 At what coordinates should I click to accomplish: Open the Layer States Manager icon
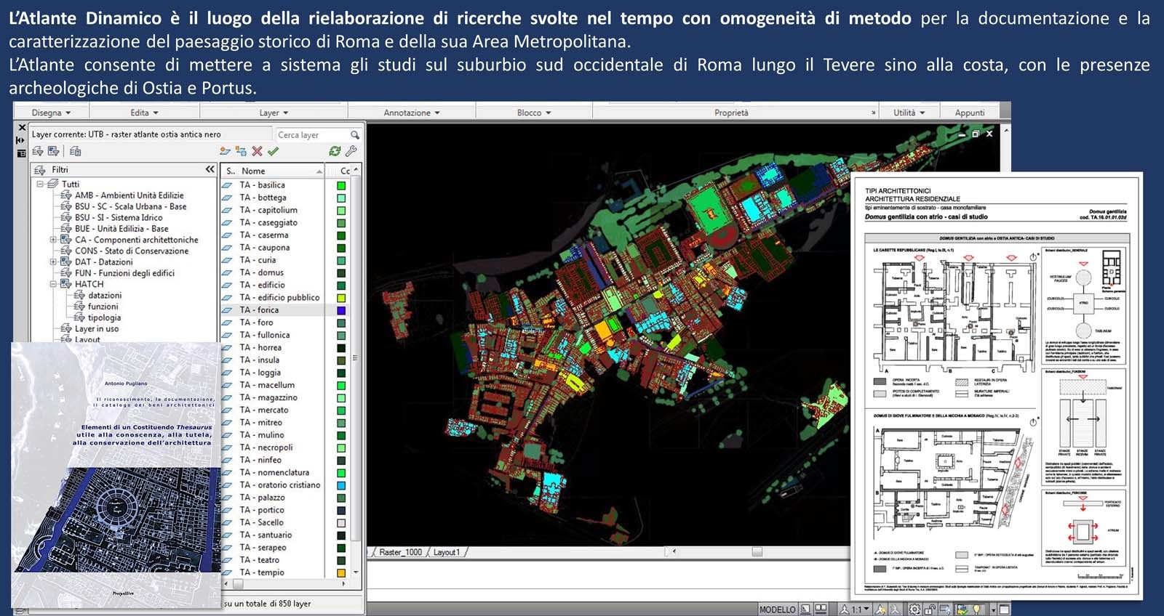coord(76,151)
